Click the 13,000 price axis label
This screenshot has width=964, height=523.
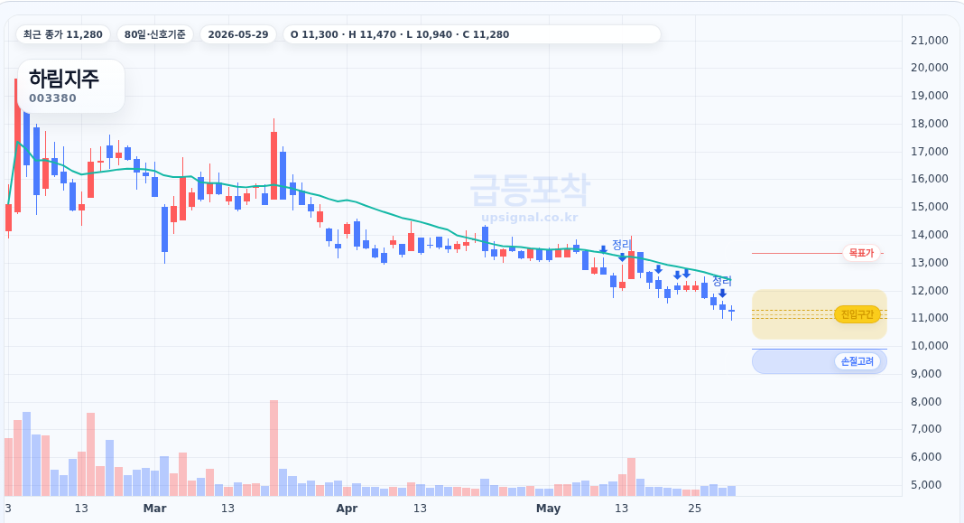pos(929,263)
